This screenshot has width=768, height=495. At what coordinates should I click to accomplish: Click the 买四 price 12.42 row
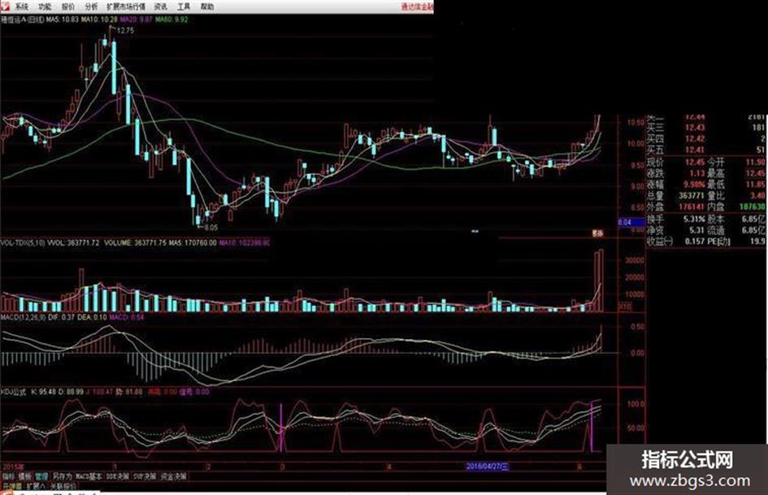705,139
